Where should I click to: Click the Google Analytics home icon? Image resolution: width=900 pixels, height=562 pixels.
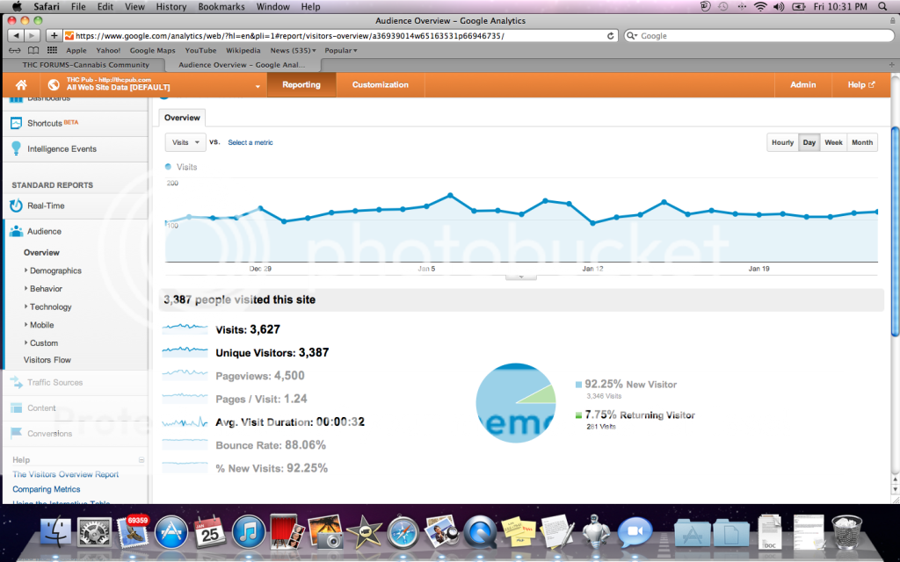point(21,85)
